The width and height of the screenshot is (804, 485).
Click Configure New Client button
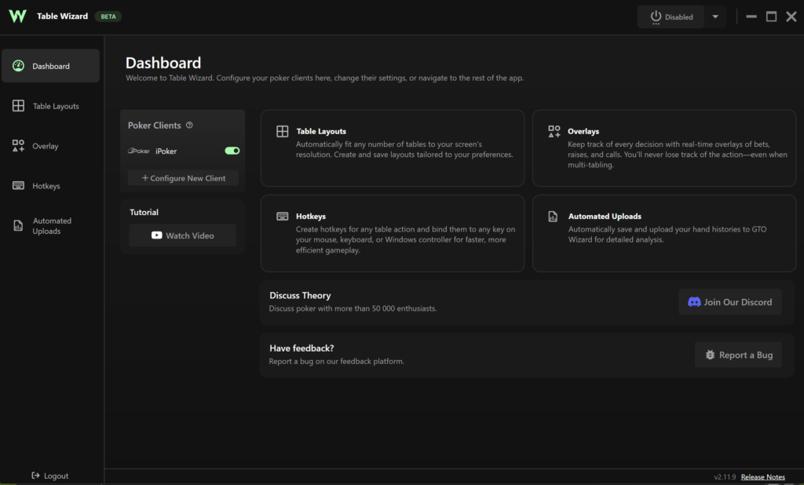[x=183, y=178]
